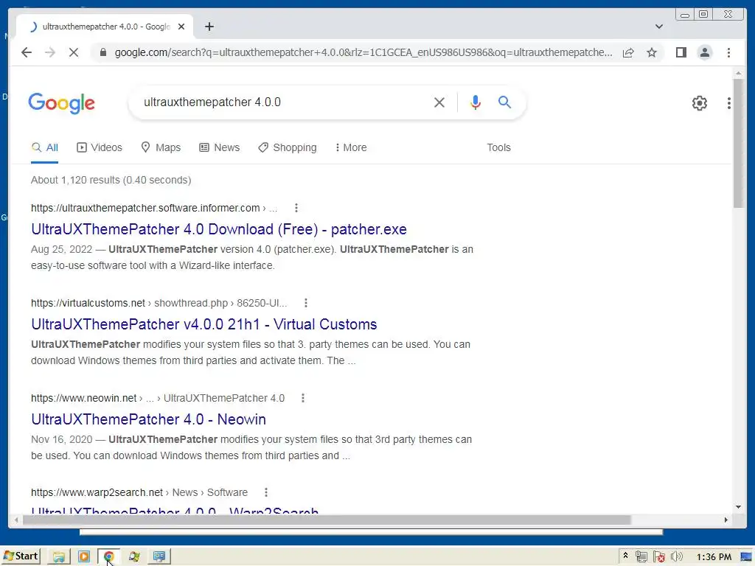The width and height of the screenshot is (755, 566).
Task: Expand the More search categories
Action: coord(351,147)
